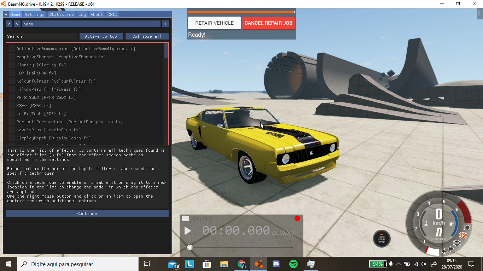Image resolution: width=483 pixels, height=271 pixels.
Task: Click the engine temperature gauge icon
Action: (426, 223)
